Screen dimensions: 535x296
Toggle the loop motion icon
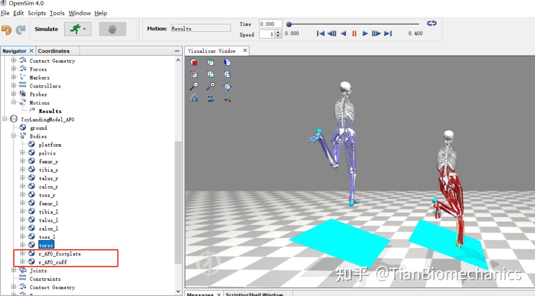432,23
